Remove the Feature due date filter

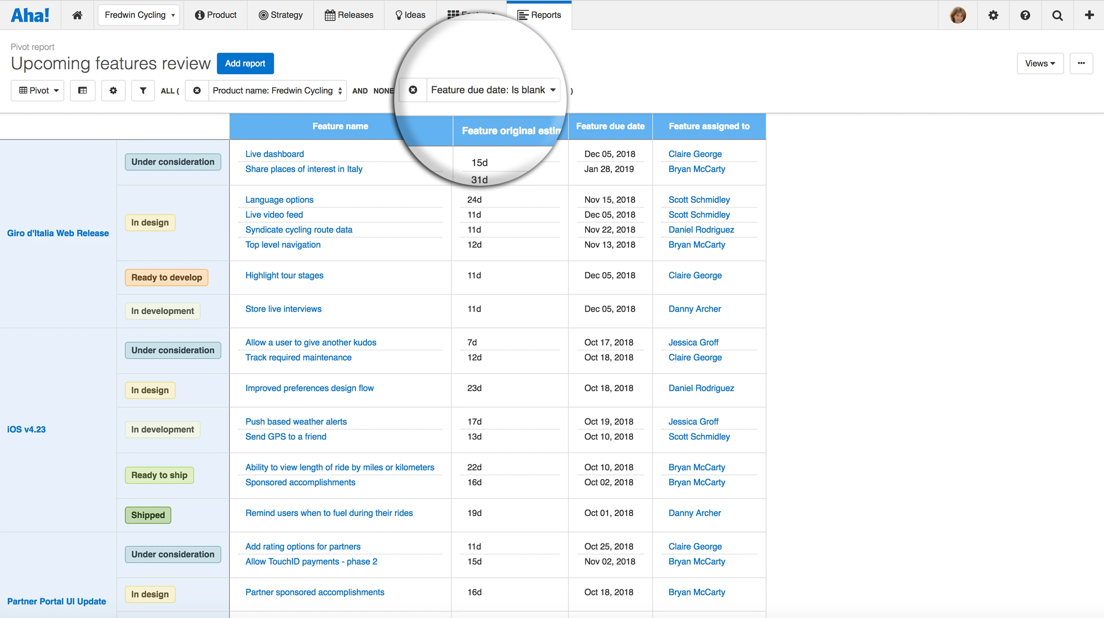click(413, 90)
